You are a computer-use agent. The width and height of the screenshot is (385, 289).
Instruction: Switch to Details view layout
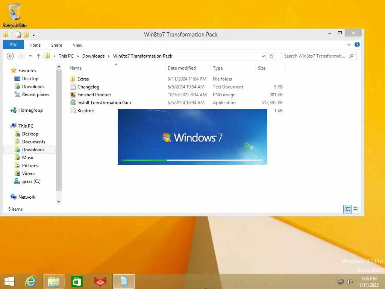(347, 209)
